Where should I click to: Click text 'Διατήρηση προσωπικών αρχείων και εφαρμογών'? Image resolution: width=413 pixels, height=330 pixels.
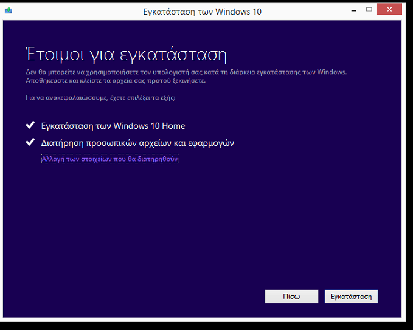[137, 143]
